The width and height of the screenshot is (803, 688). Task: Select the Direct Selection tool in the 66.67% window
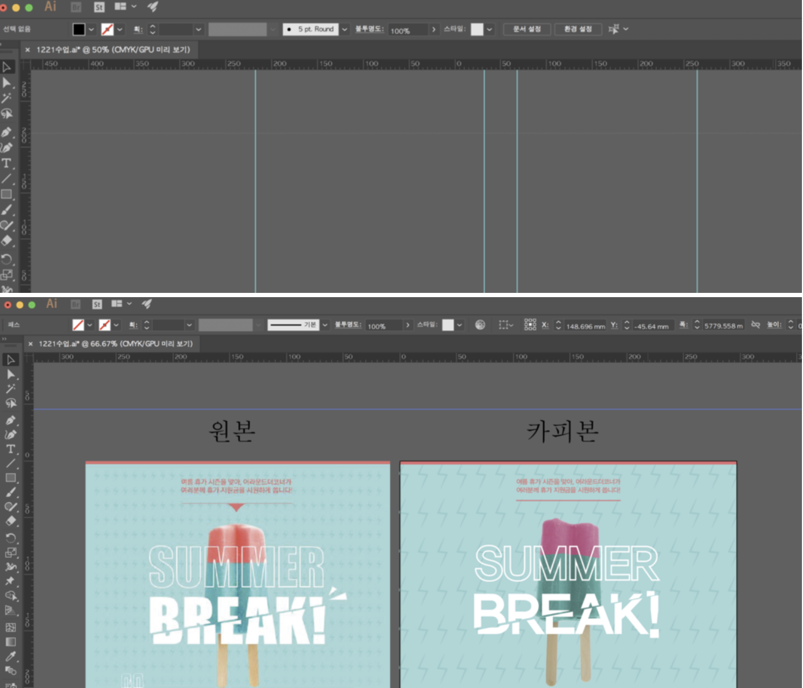11,374
